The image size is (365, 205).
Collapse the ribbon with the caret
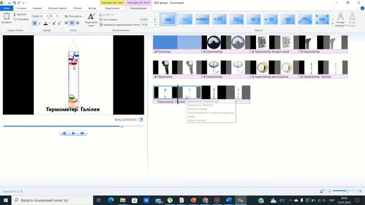click(x=358, y=8)
